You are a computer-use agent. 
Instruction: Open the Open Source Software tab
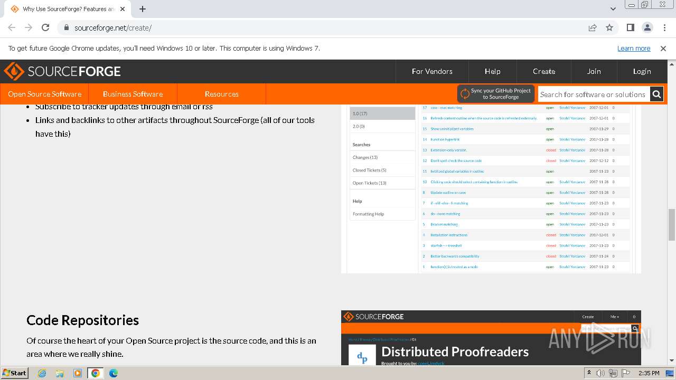coord(45,94)
